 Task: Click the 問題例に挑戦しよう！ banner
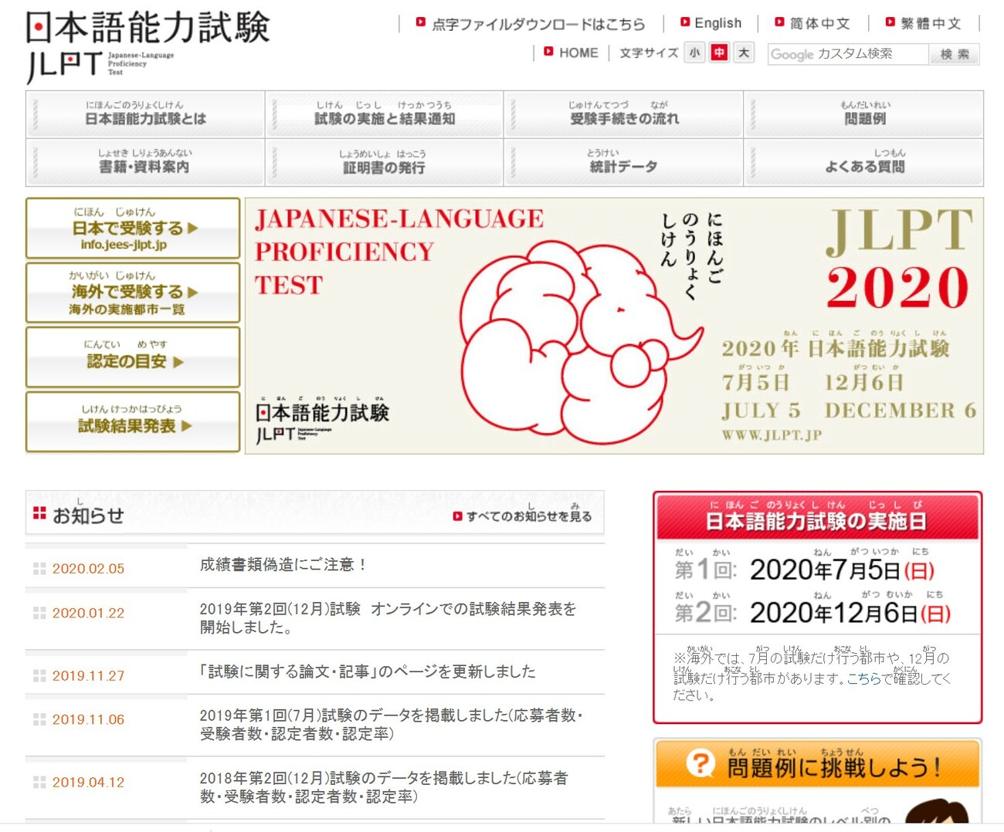(817, 764)
